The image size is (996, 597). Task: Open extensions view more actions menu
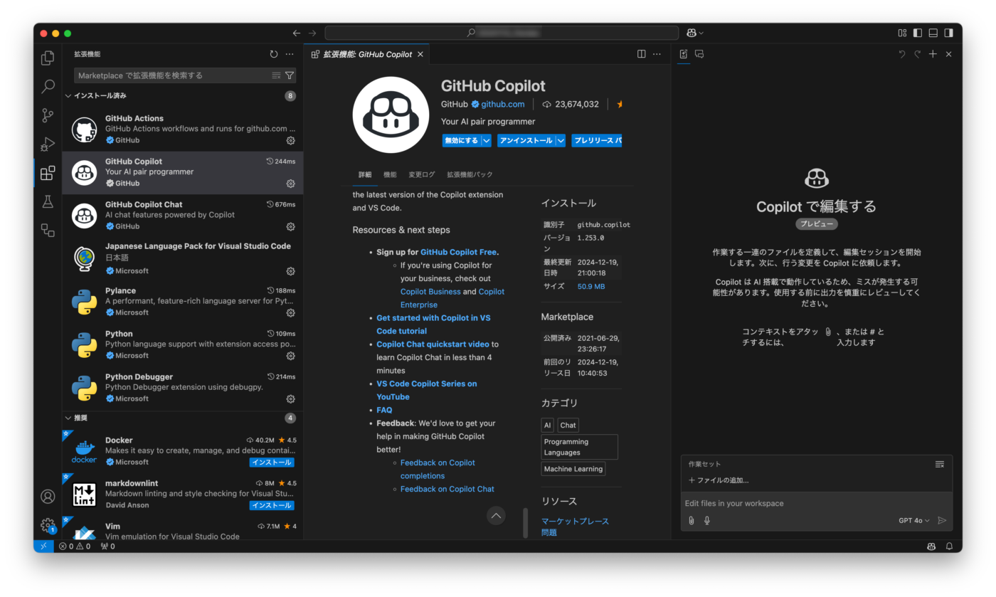[x=290, y=54]
